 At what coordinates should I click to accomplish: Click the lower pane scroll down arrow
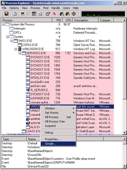124,166
